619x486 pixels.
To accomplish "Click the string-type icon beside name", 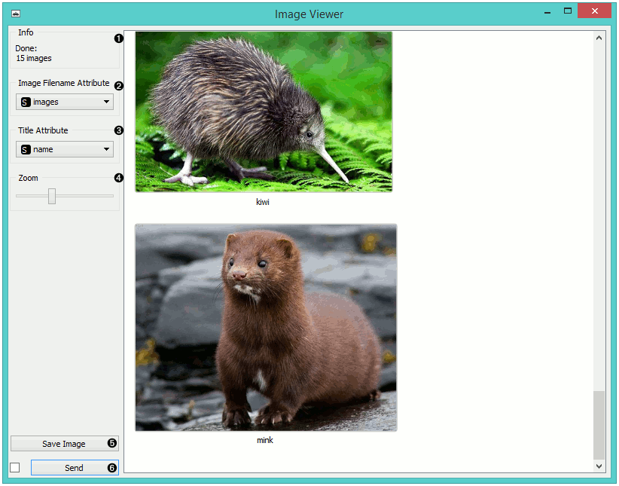I will click(26, 149).
